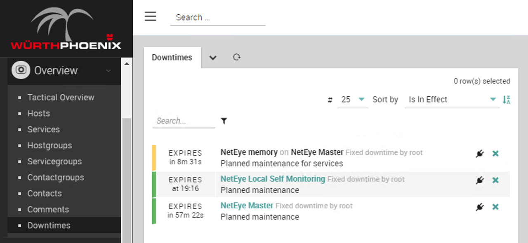Toggle the hamburger menu icon
The height and width of the screenshot is (243, 528).
coord(150,16)
